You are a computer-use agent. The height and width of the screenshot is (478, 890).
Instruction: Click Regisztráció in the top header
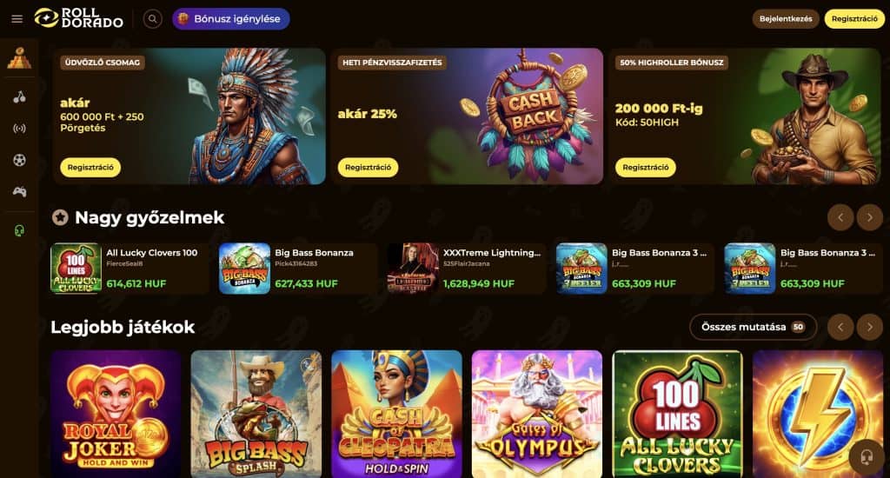[x=854, y=19]
